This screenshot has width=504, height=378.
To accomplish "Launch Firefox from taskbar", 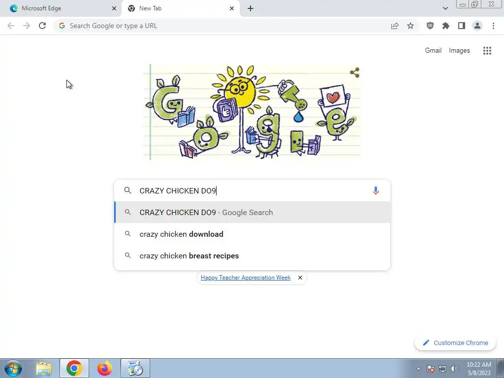I will pyautogui.click(x=104, y=368).
